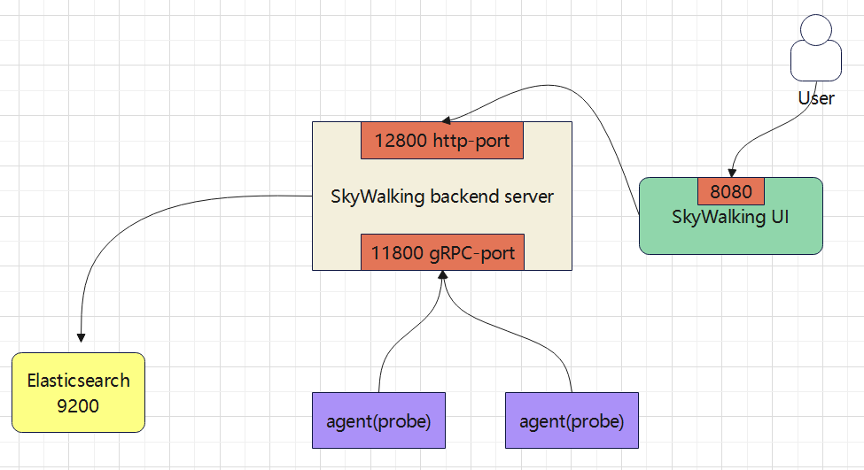
Task: Click the SkyWalking backend server label
Action: coord(442,196)
